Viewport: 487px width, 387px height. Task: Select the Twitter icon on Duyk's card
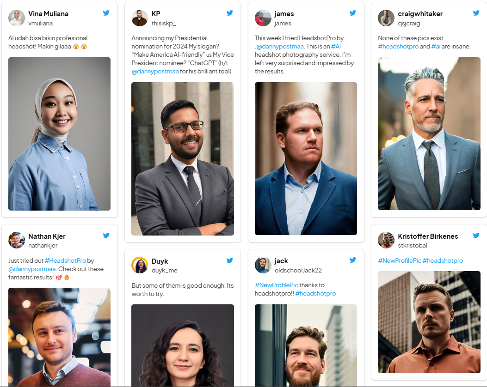click(x=230, y=260)
